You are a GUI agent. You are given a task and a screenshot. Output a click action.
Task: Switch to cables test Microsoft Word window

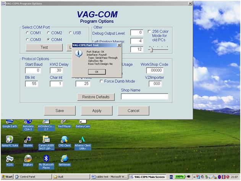pyautogui.click(x=110, y=177)
